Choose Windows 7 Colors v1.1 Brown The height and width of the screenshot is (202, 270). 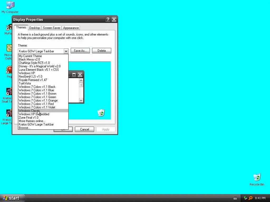(x=43, y=94)
